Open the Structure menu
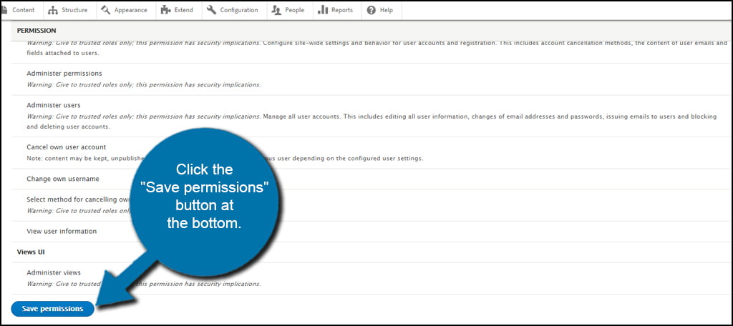The image size is (733, 326). click(x=74, y=10)
